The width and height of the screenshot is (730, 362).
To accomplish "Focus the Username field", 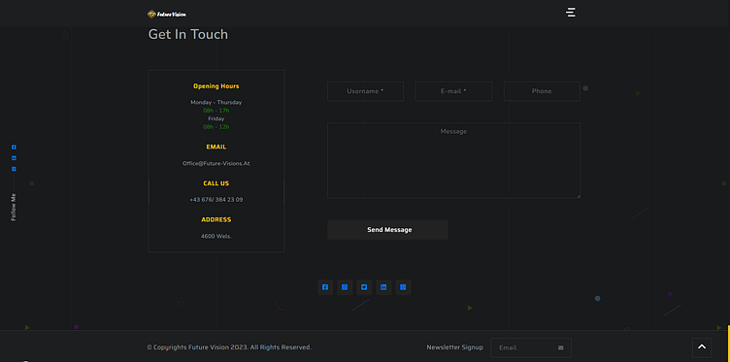I will coord(365,91).
